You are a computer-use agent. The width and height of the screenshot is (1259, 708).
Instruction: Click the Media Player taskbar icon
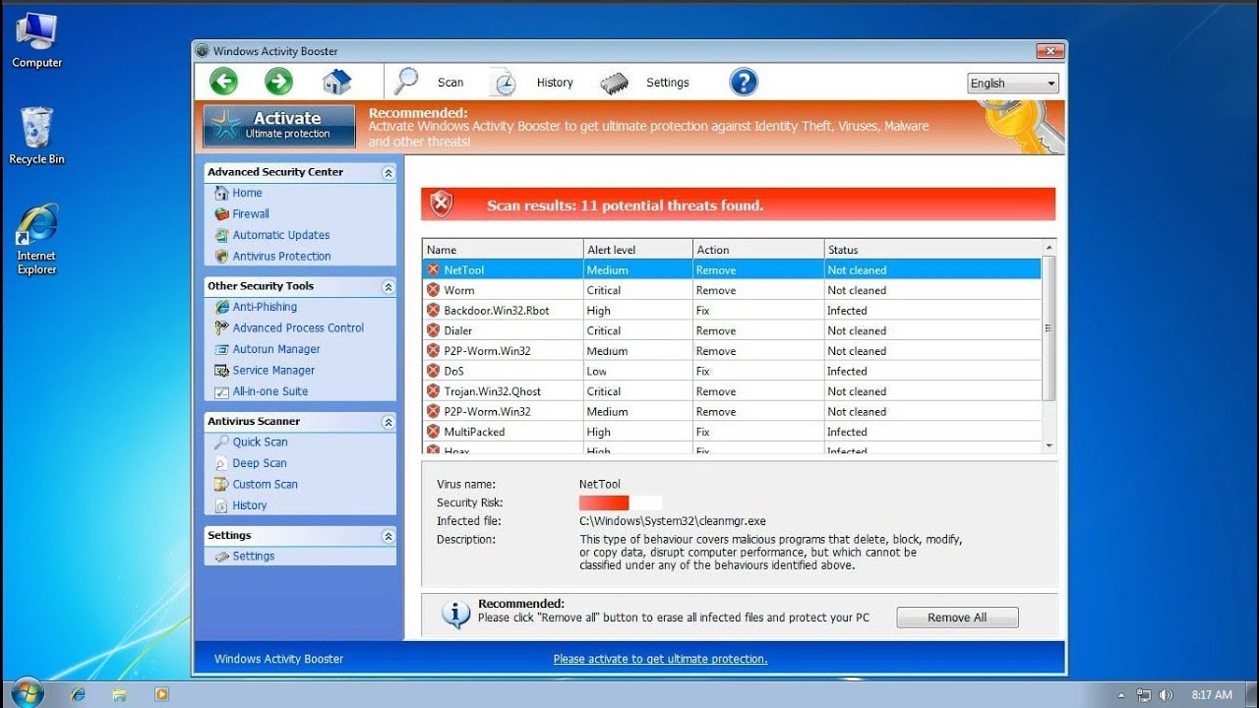tap(161, 694)
